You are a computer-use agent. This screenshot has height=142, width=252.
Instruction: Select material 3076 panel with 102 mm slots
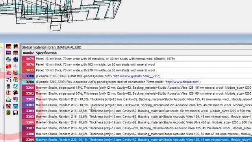[x=137, y=65]
